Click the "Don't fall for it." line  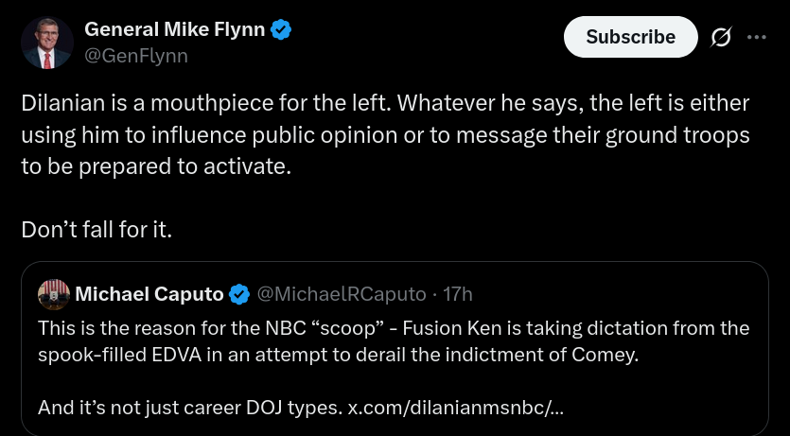point(97,229)
